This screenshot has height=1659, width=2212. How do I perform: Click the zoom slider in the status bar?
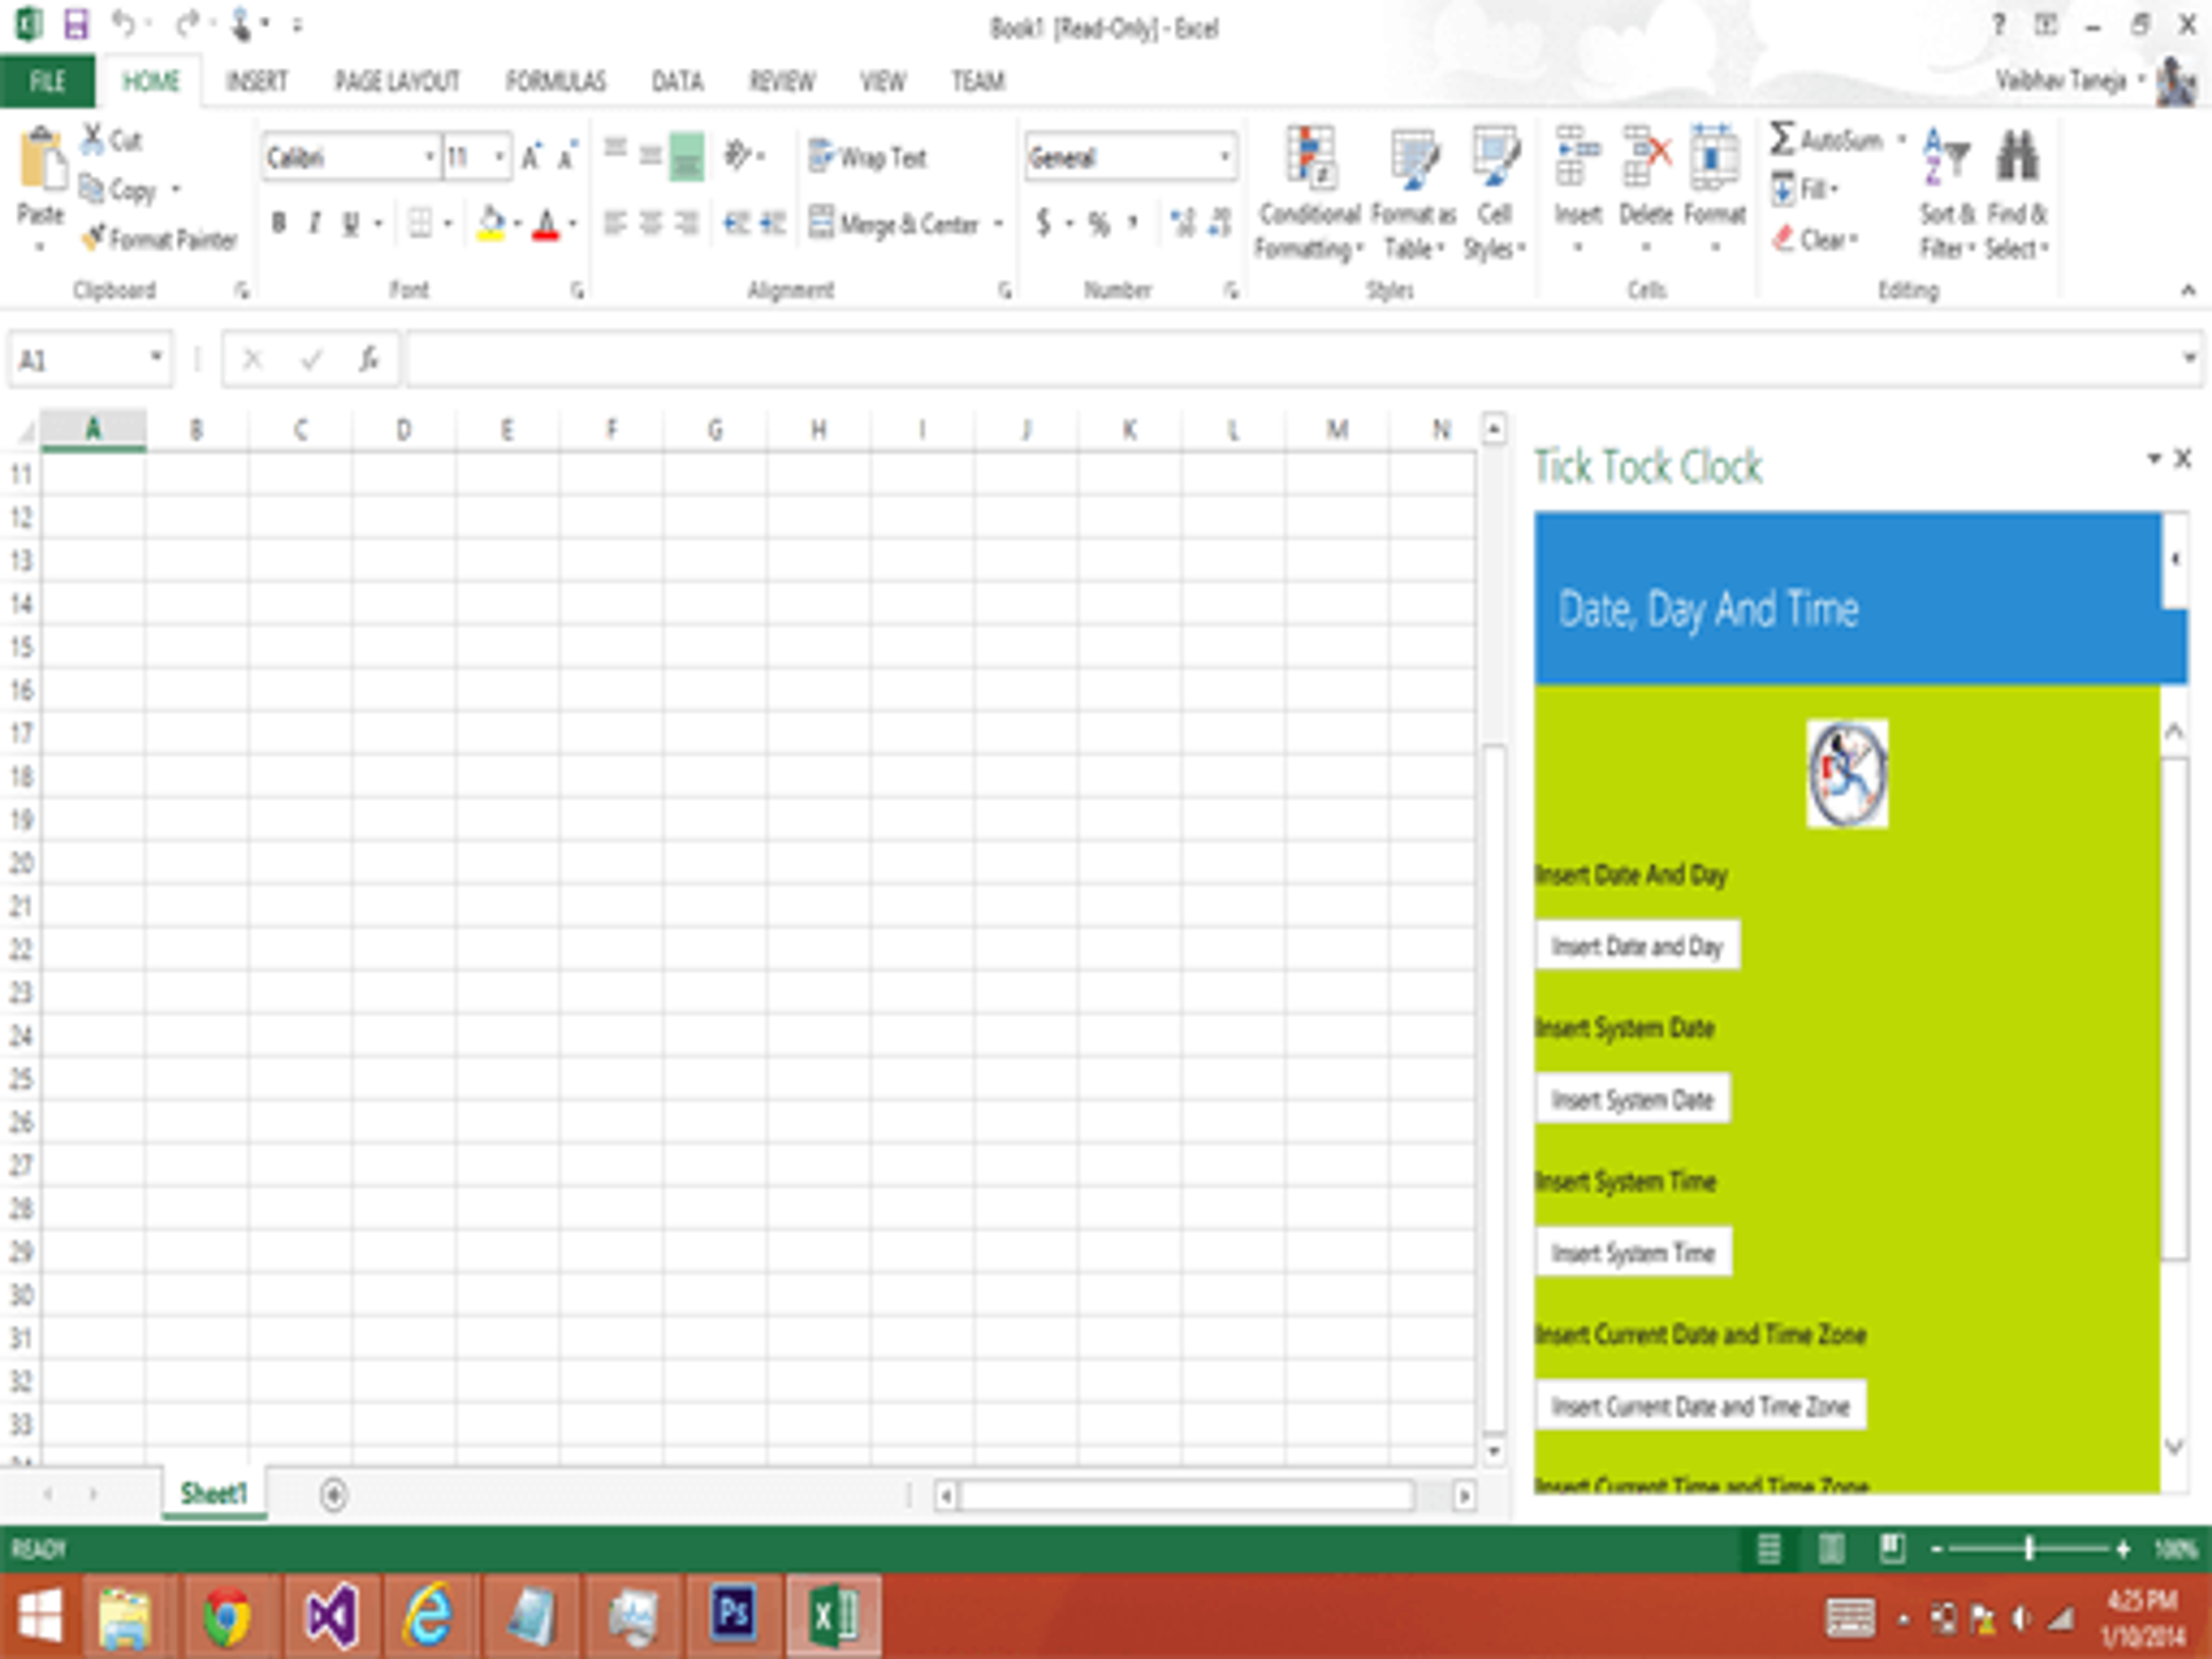pyautogui.click(x=2028, y=1550)
